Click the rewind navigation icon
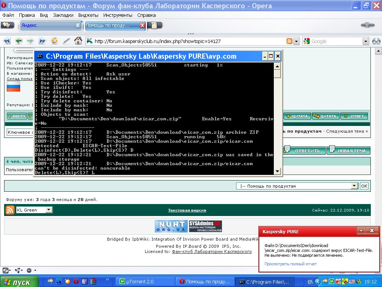Screen dimensions: 382x287 click(7, 41)
